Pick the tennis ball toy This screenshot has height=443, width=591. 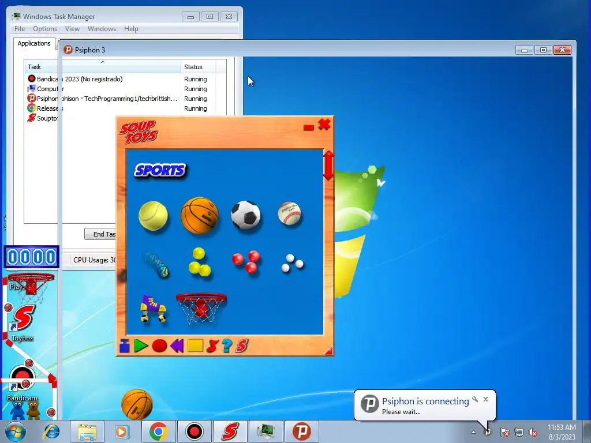click(x=153, y=216)
